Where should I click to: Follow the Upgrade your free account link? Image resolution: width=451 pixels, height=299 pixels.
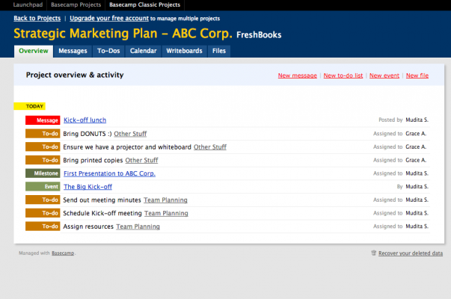pos(109,19)
